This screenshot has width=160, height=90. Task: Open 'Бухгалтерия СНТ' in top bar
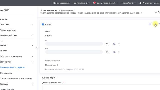click(82, 3)
